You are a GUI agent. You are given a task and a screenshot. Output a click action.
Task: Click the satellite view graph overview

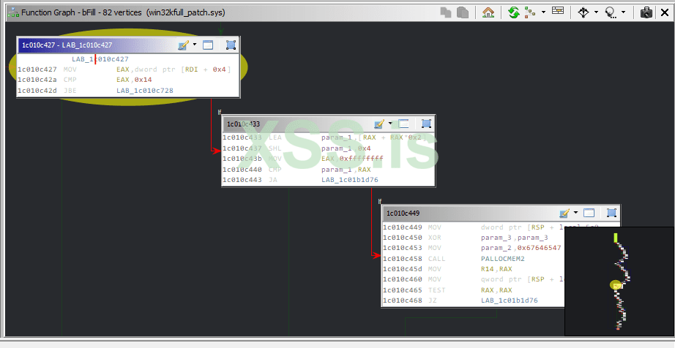point(619,281)
